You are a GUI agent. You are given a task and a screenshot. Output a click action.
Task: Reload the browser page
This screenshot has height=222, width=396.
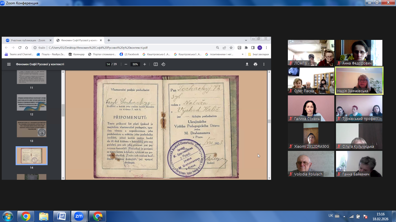[x=20, y=48]
